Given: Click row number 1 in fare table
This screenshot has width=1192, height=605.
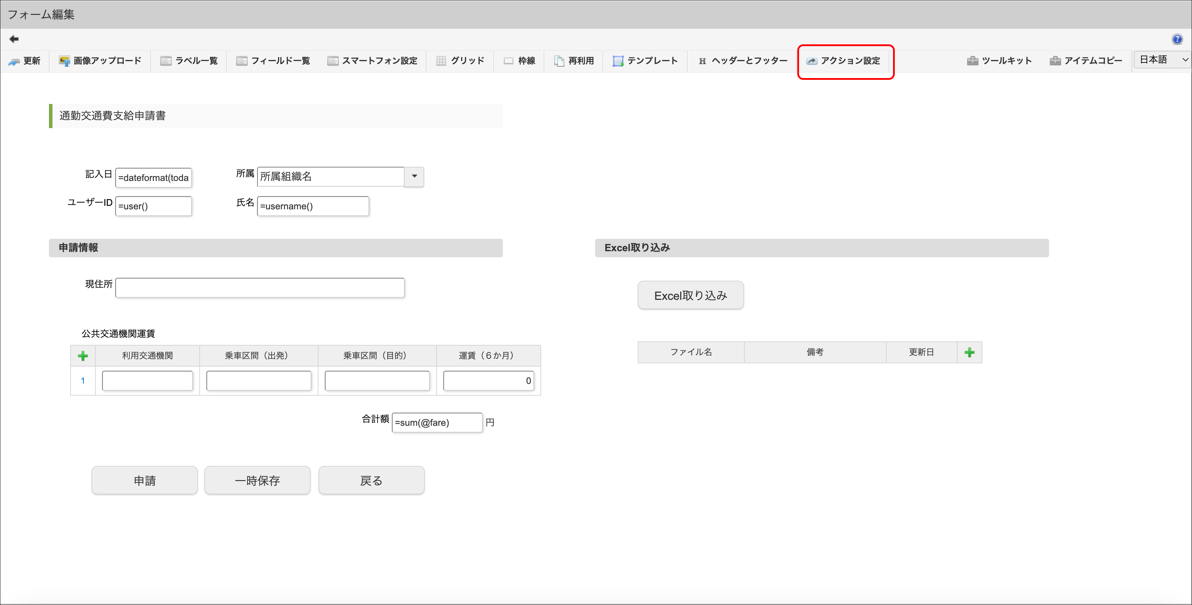Looking at the screenshot, I should (x=83, y=380).
